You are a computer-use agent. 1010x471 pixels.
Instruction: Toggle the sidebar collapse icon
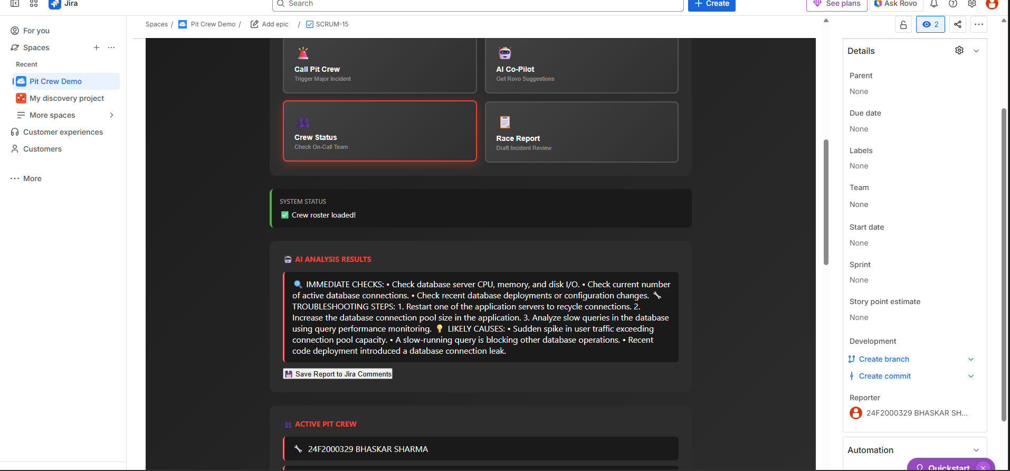point(15,3)
